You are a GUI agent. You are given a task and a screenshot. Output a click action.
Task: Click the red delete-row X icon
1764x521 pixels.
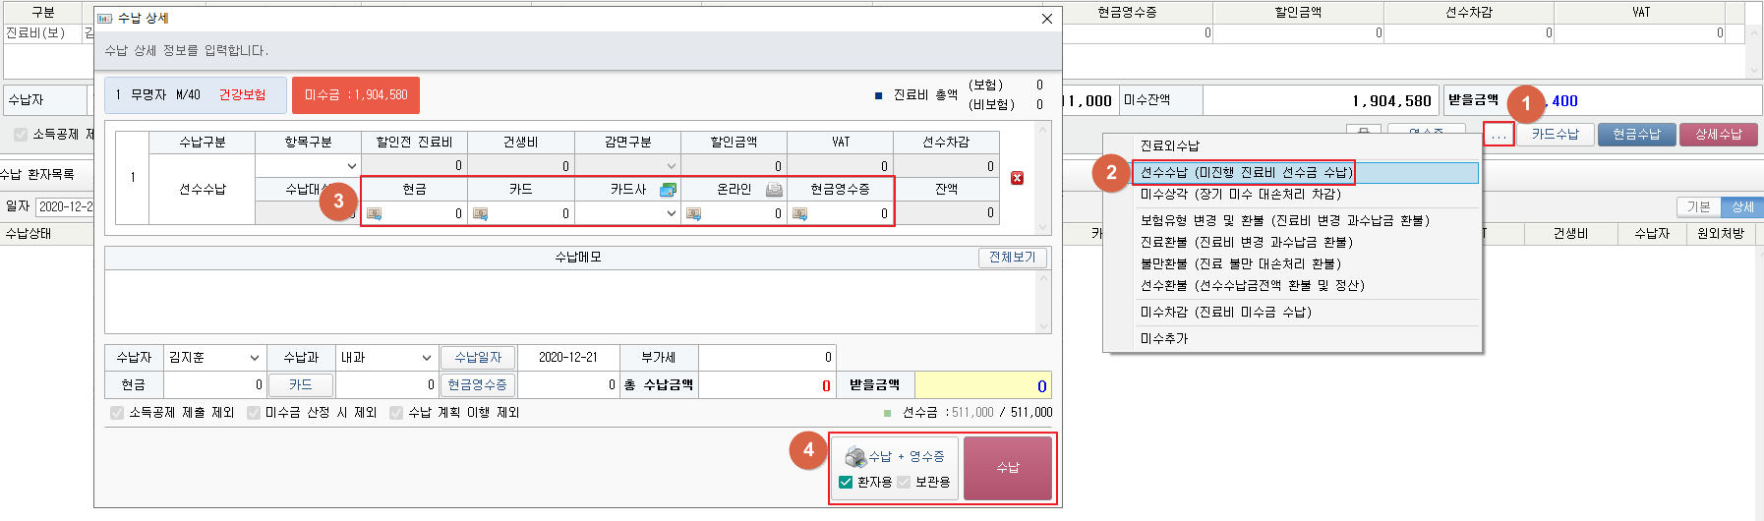[1017, 178]
